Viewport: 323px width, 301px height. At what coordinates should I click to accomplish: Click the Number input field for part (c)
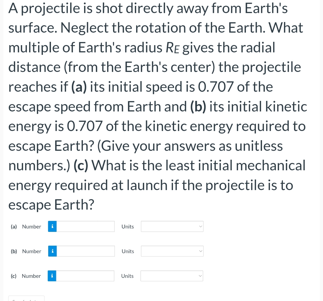(85, 276)
